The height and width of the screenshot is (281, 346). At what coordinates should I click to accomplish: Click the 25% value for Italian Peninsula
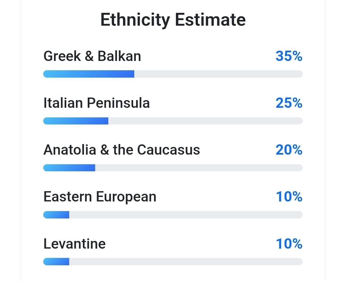[x=289, y=103]
